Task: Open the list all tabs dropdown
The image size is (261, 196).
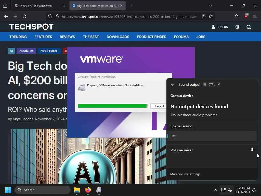Action: pos(211,6)
